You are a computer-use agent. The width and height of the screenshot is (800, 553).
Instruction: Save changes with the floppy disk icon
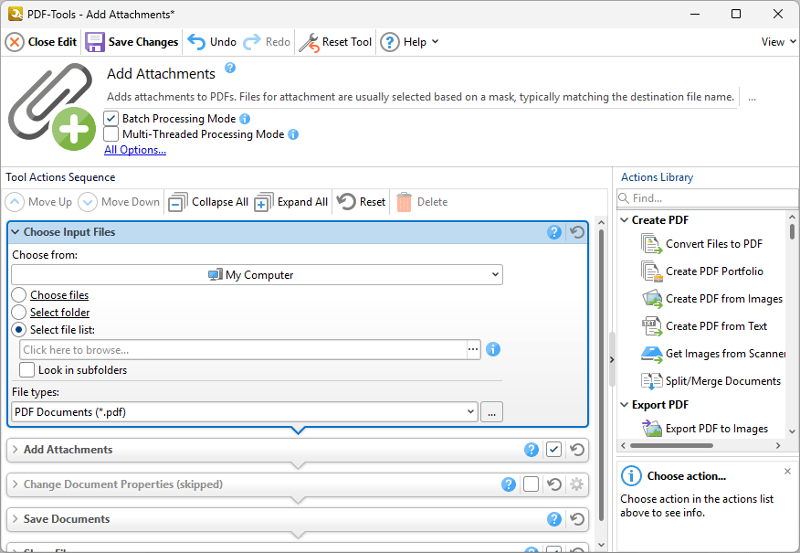[x=95, y=42]
